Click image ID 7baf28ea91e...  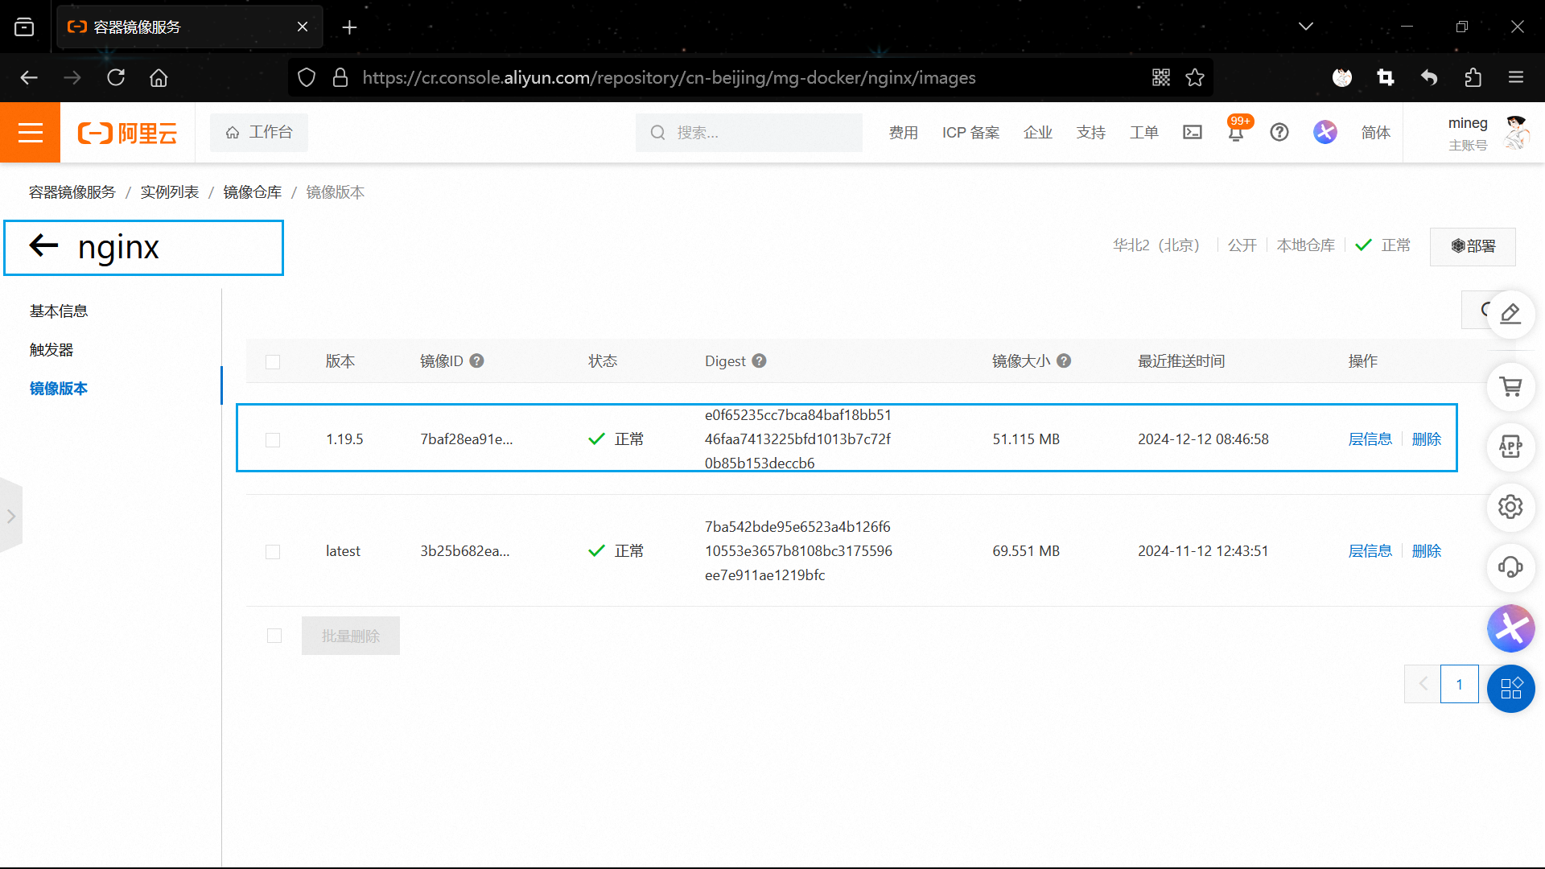tap(467, 439)
